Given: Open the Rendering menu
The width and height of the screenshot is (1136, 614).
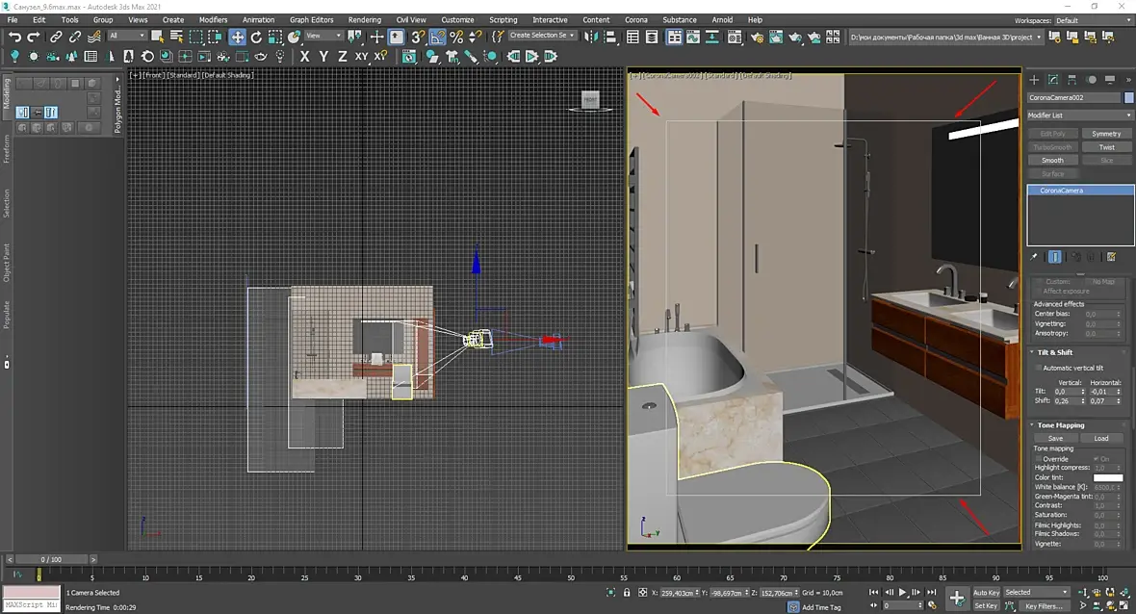Looking at the screenshot, I should (x=364, y=19).
